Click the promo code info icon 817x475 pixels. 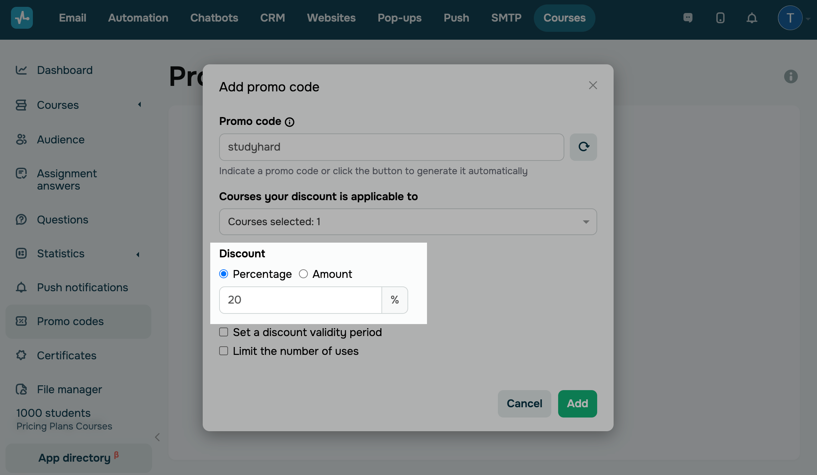[290, 122]
